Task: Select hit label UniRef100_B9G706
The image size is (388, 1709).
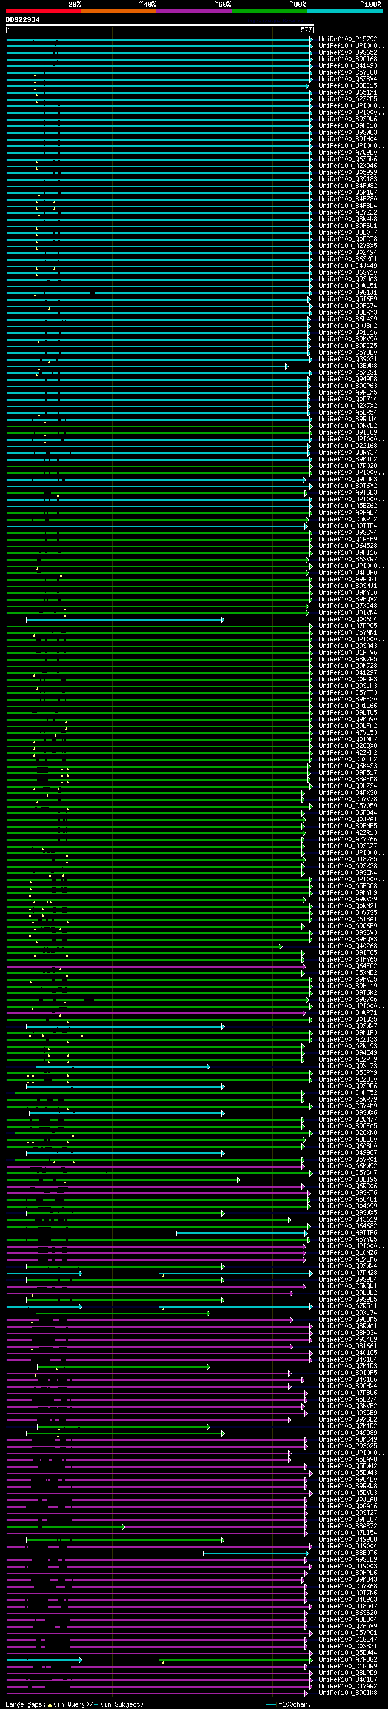Action: [348, 1000]
